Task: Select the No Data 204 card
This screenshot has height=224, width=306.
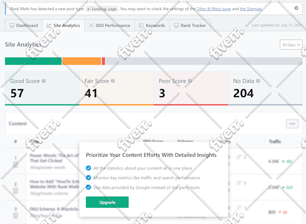Action: 265,88
